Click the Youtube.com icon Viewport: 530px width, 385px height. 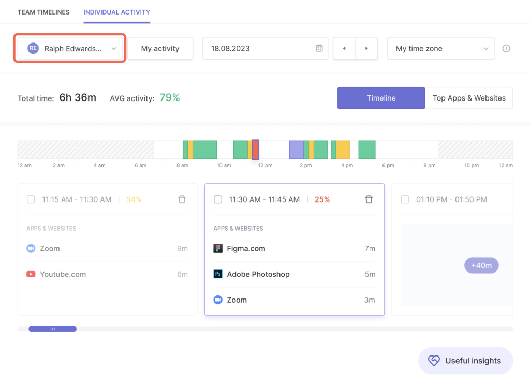click(x=31, y=274)
